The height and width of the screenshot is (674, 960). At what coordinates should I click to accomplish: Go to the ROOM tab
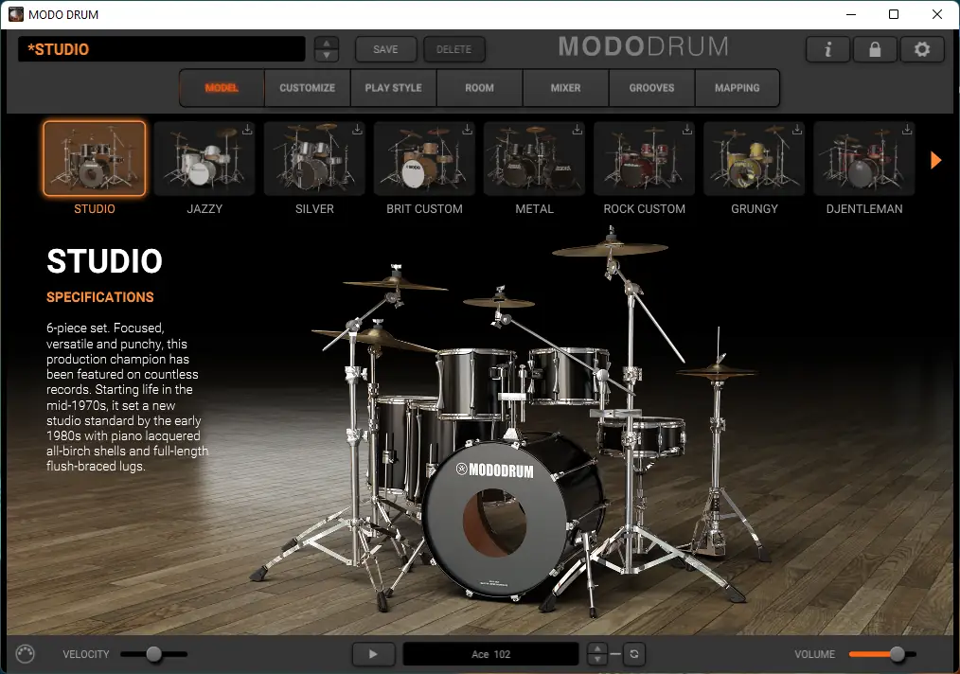pyautogui.click(x=479, y=87)
